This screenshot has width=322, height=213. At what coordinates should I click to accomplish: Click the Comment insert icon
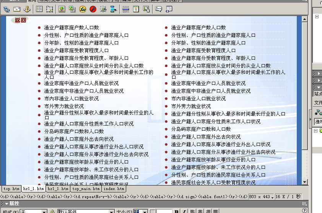[158, 9]
